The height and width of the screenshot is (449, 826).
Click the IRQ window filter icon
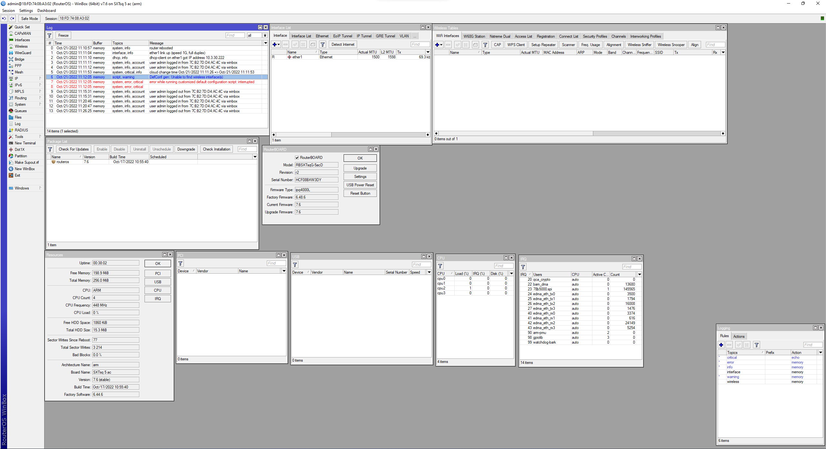point(523,267)
